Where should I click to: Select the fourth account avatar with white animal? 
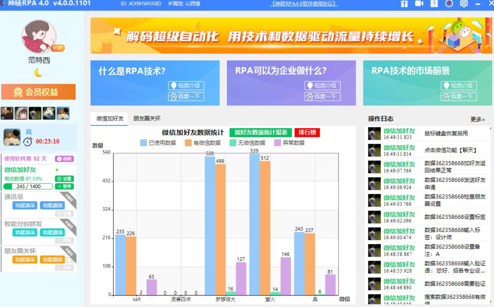[49, 113]
